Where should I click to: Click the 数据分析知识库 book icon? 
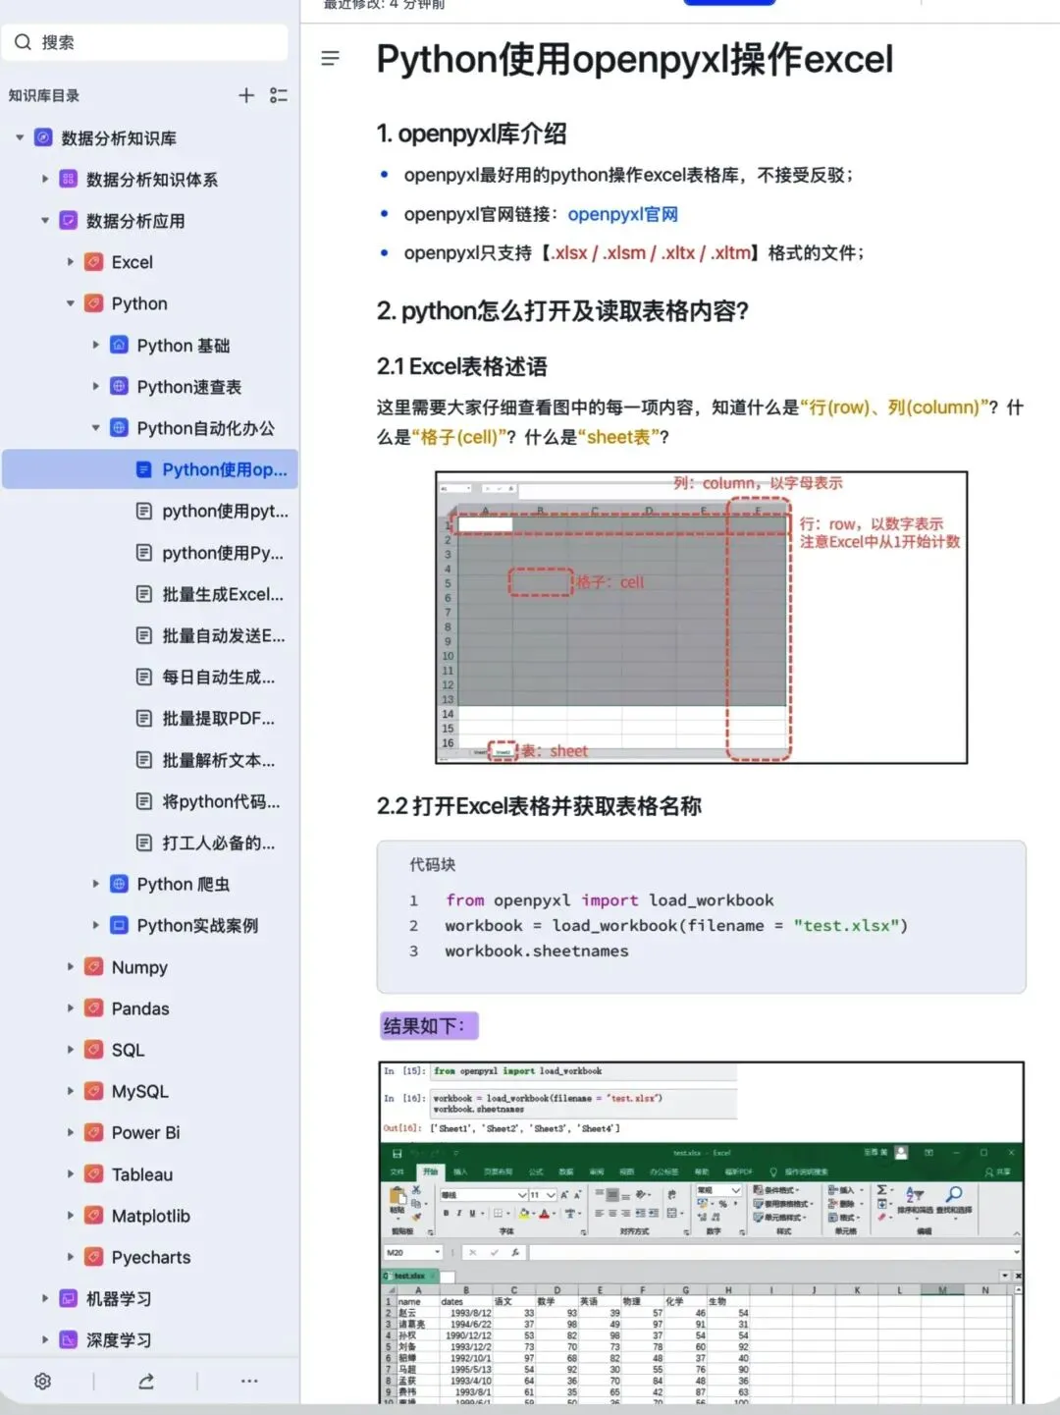[x=43, y=137]
